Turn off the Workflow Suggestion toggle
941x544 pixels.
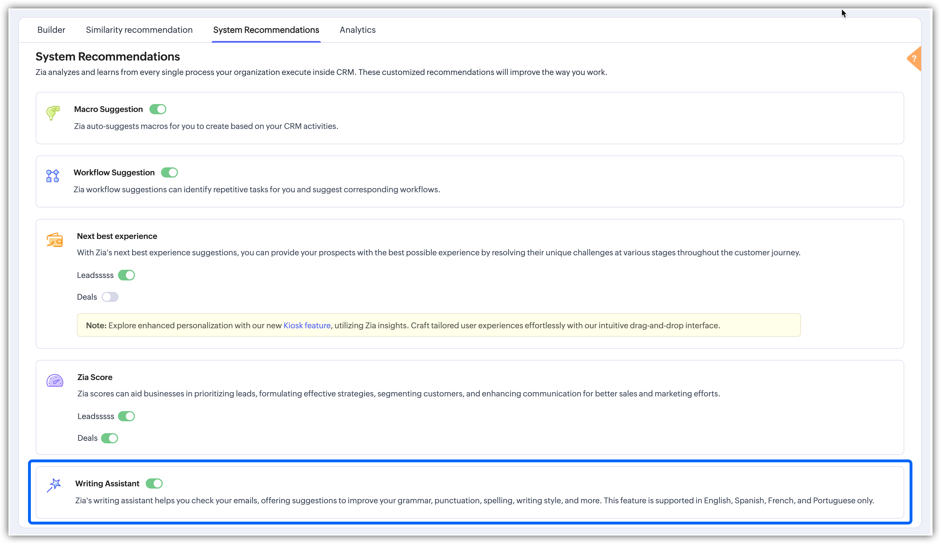click(169, 172)
